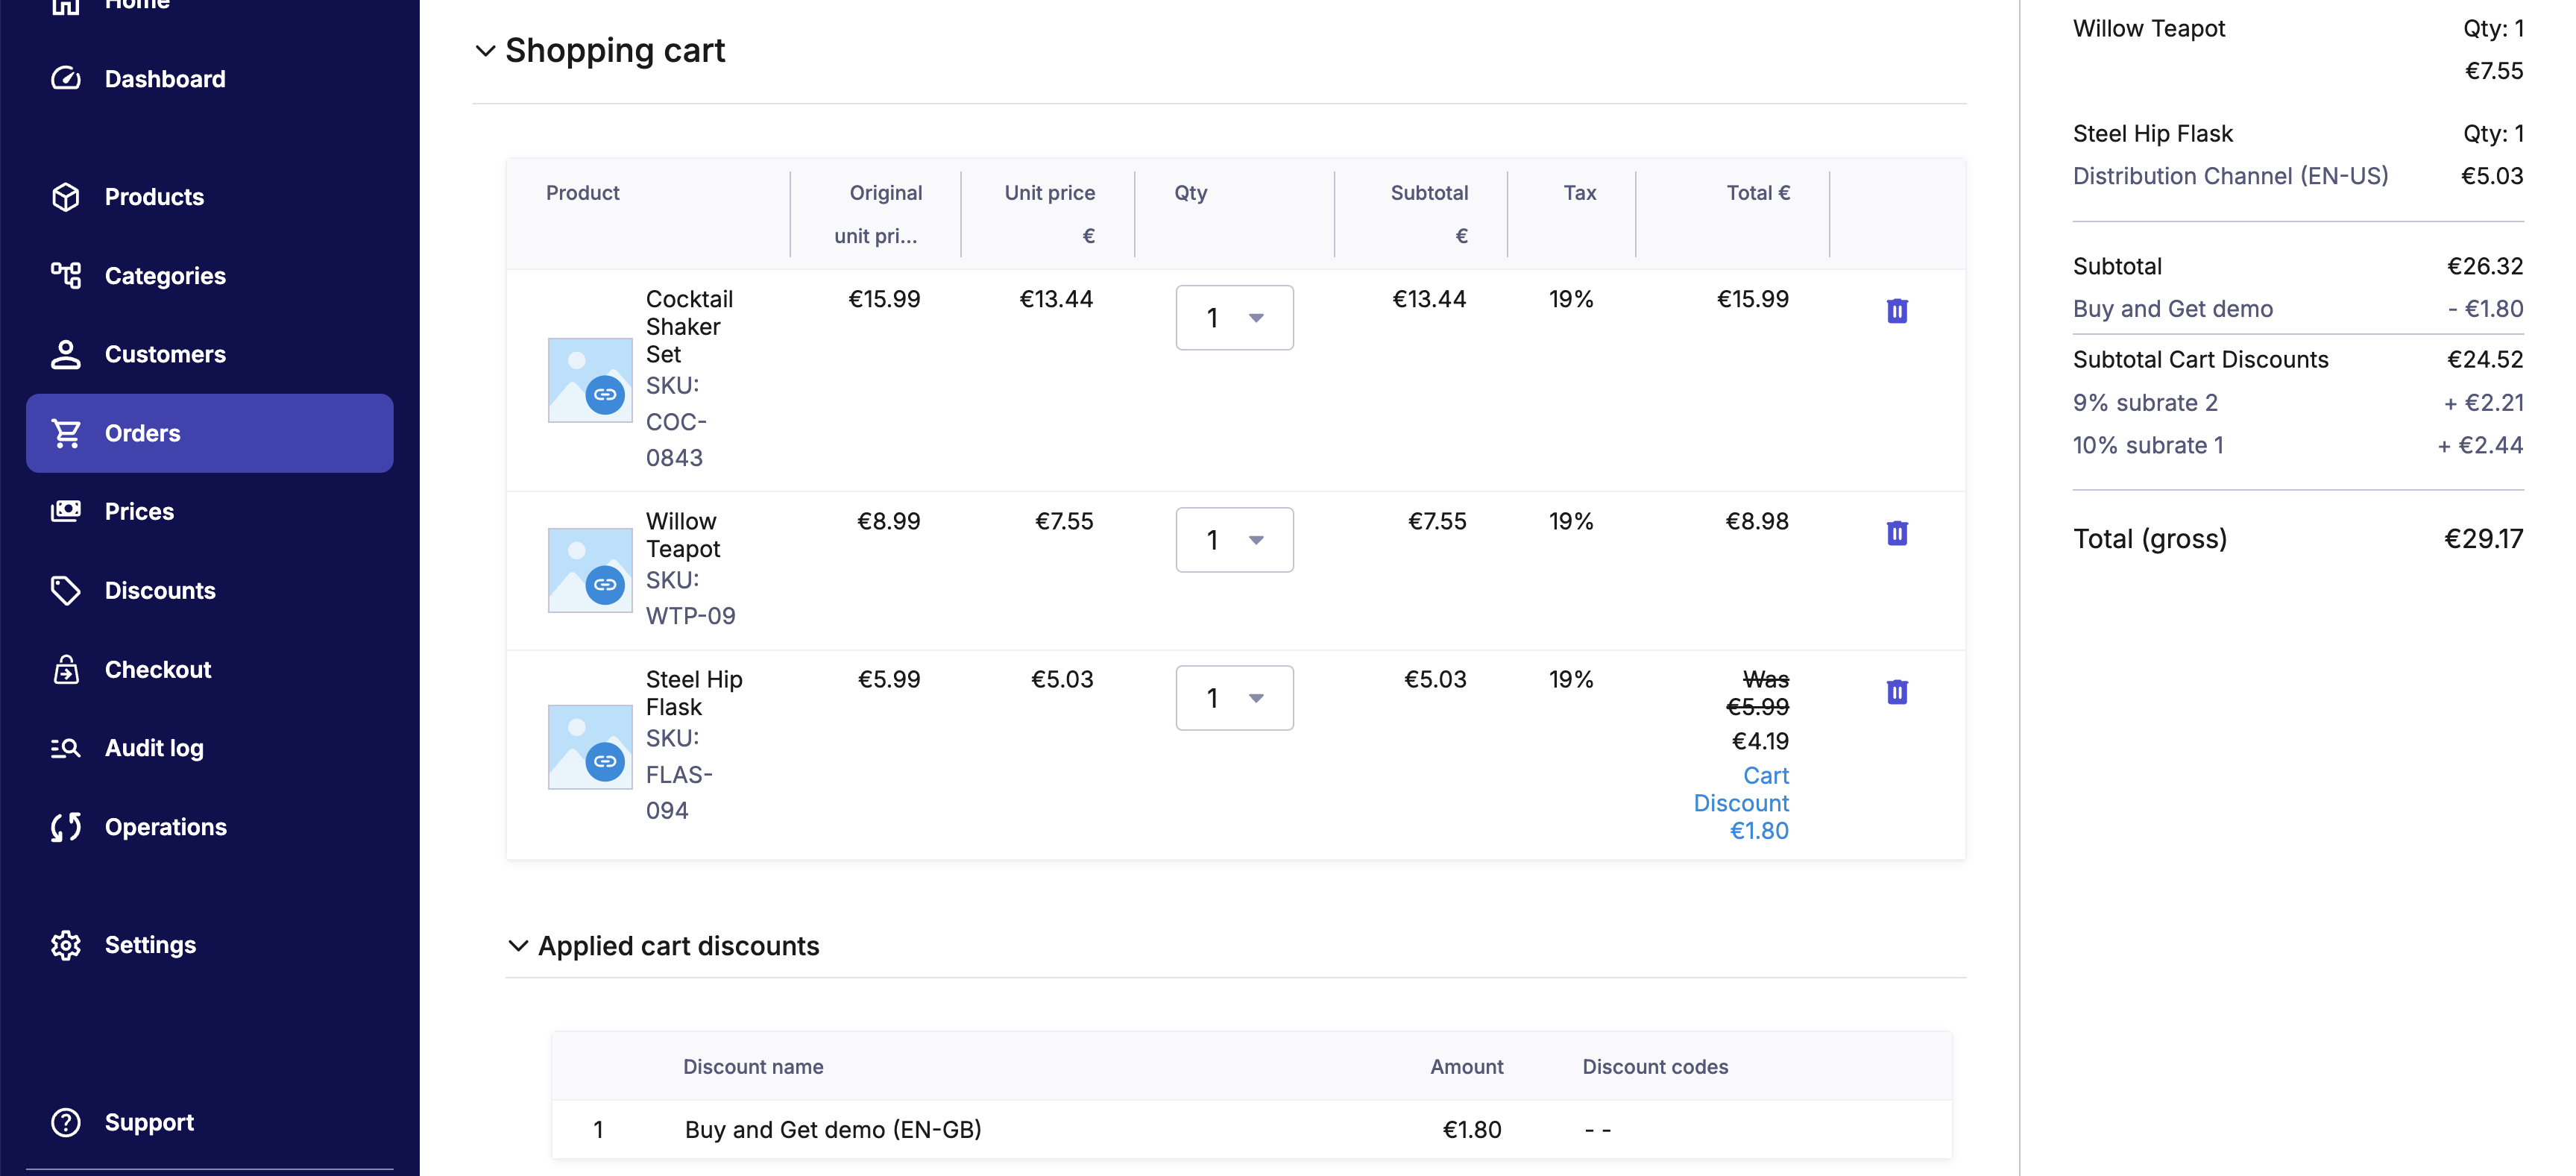2576x1176 pixels.
Task: Click the Support question mark icon
Action: click(66, 1122)
